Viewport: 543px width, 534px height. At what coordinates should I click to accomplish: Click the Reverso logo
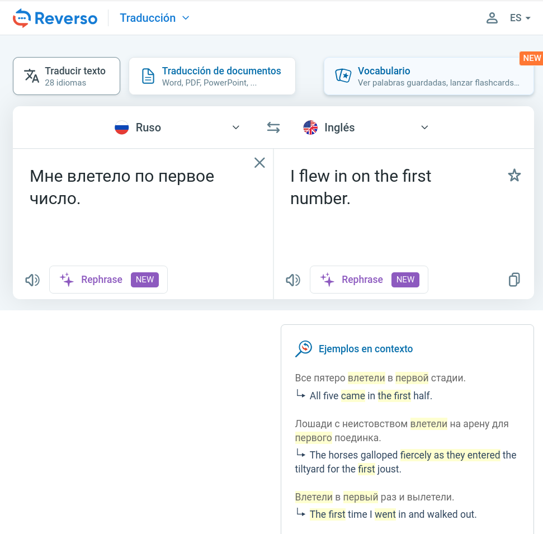point(55,18)
